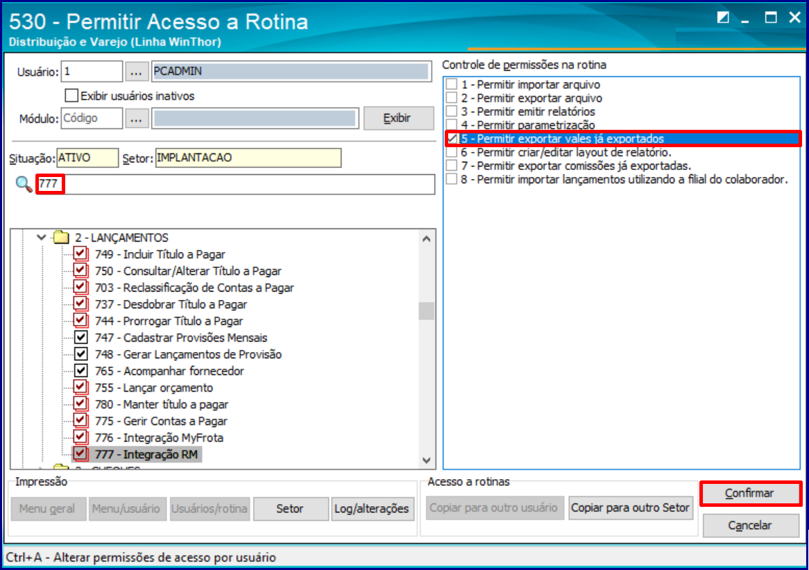Image resolution: width=809 pixels, height=570 pixels.
Task: Select 776 - Integração MyFrota row text
Action: [159, 438]
